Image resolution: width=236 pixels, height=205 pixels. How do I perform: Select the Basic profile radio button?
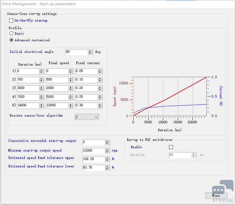(12, 33)
